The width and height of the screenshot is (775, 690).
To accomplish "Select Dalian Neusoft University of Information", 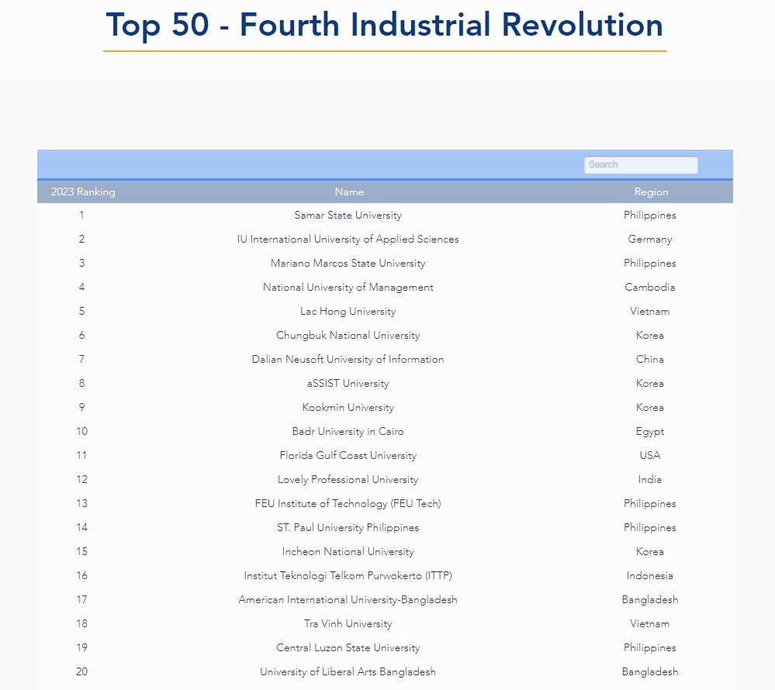I will tap(348, 360).
